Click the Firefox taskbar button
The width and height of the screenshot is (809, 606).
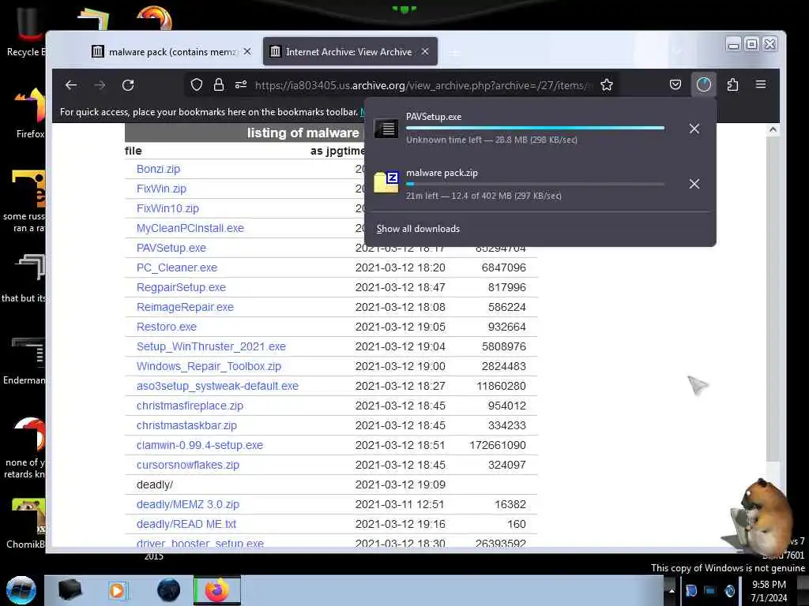pyautogui.click(x=217, y=590)
